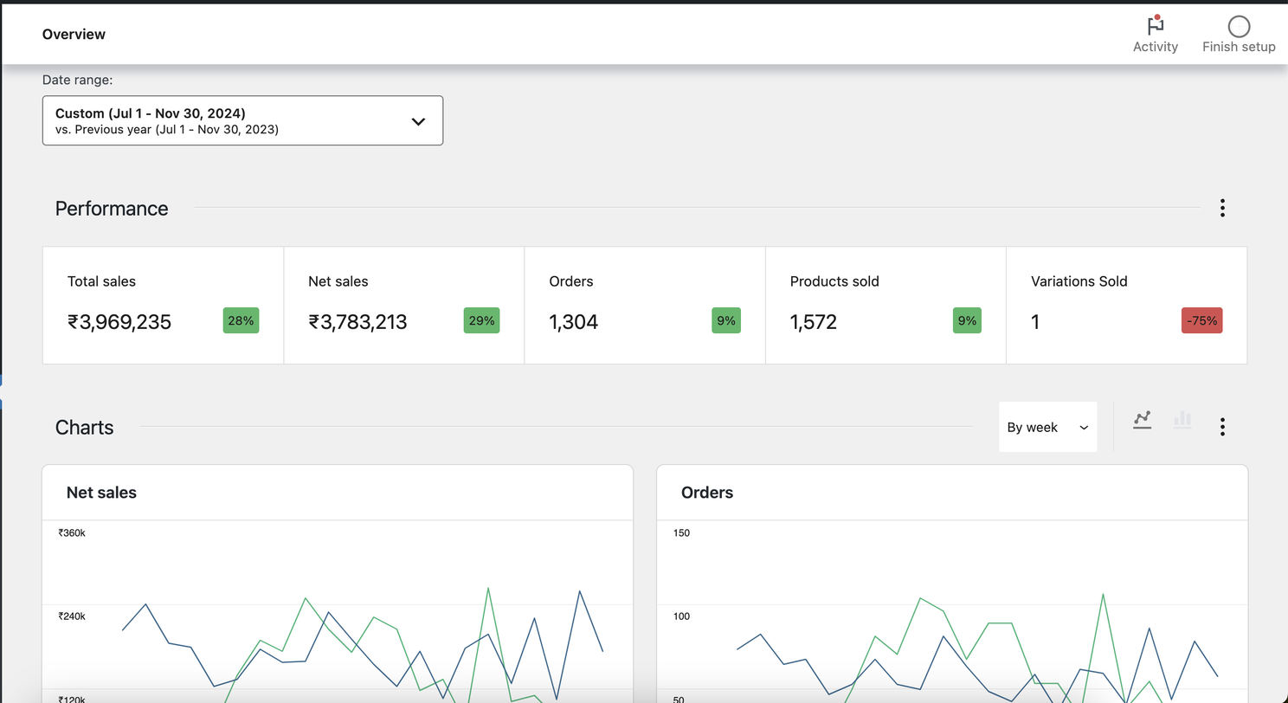Switch to bar chart view
Viewport: 1288px width, 703px height.
click(x=1182, y=421)
